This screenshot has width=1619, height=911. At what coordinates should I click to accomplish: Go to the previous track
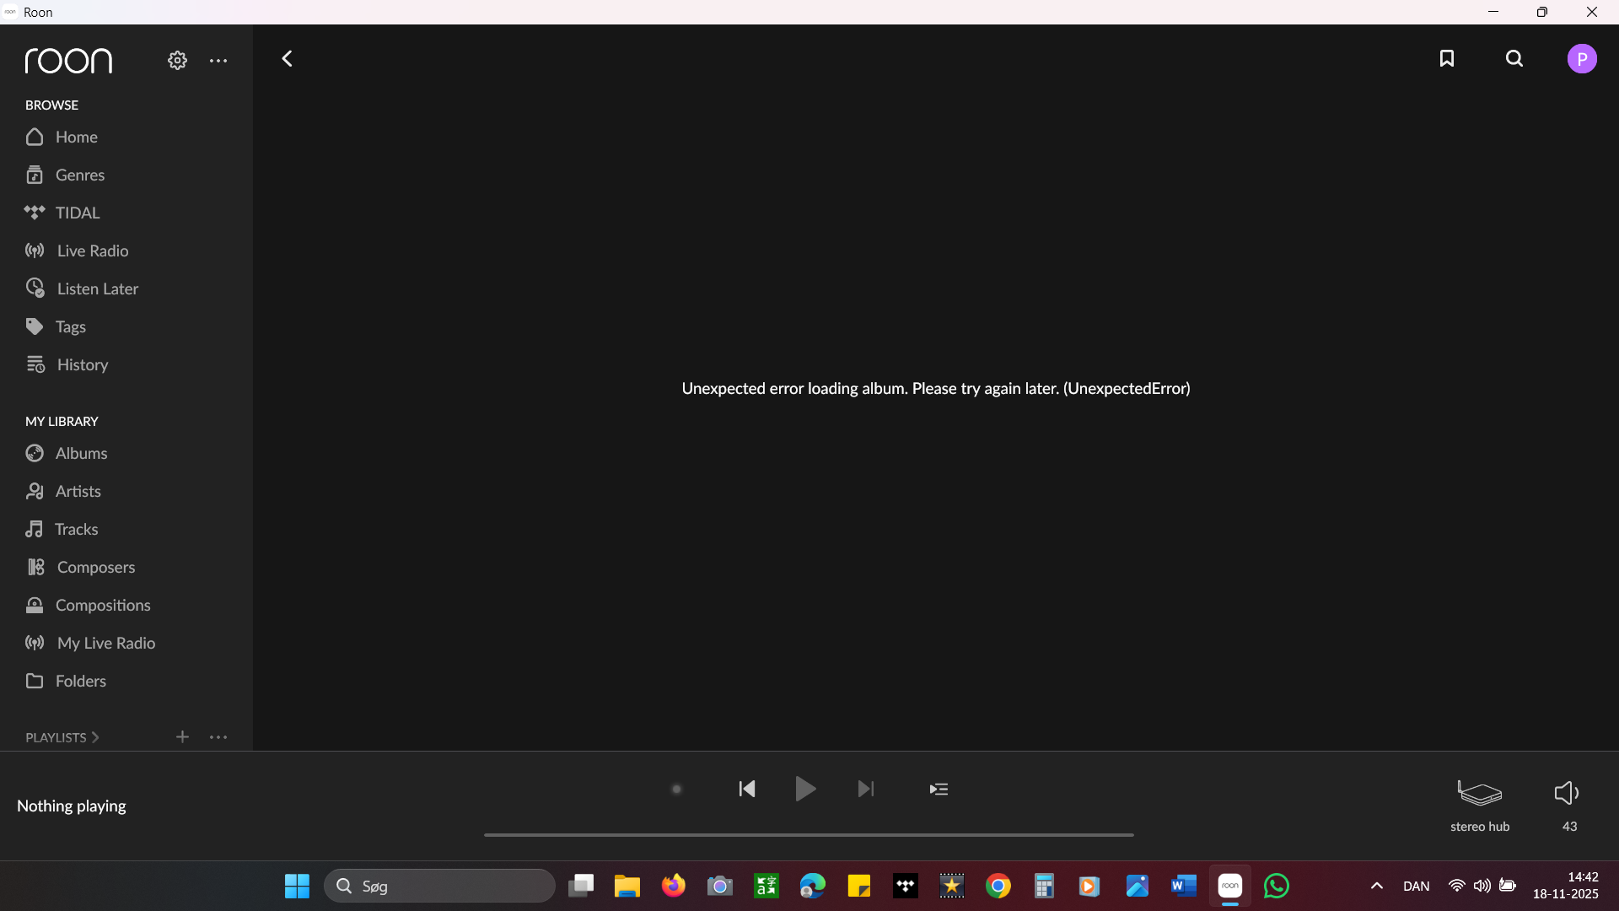coord(747,790)
